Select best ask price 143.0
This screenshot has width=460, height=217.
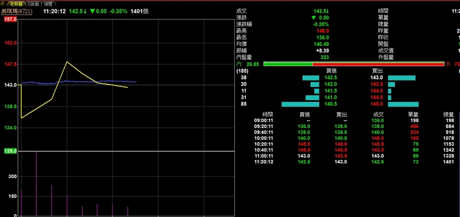377,78
